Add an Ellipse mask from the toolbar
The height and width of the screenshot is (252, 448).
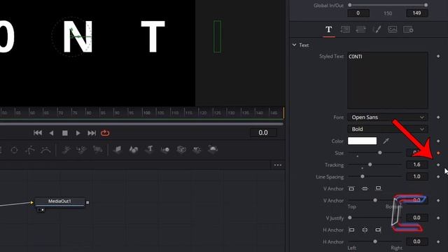pyautogui.click(x=14, y=150)
